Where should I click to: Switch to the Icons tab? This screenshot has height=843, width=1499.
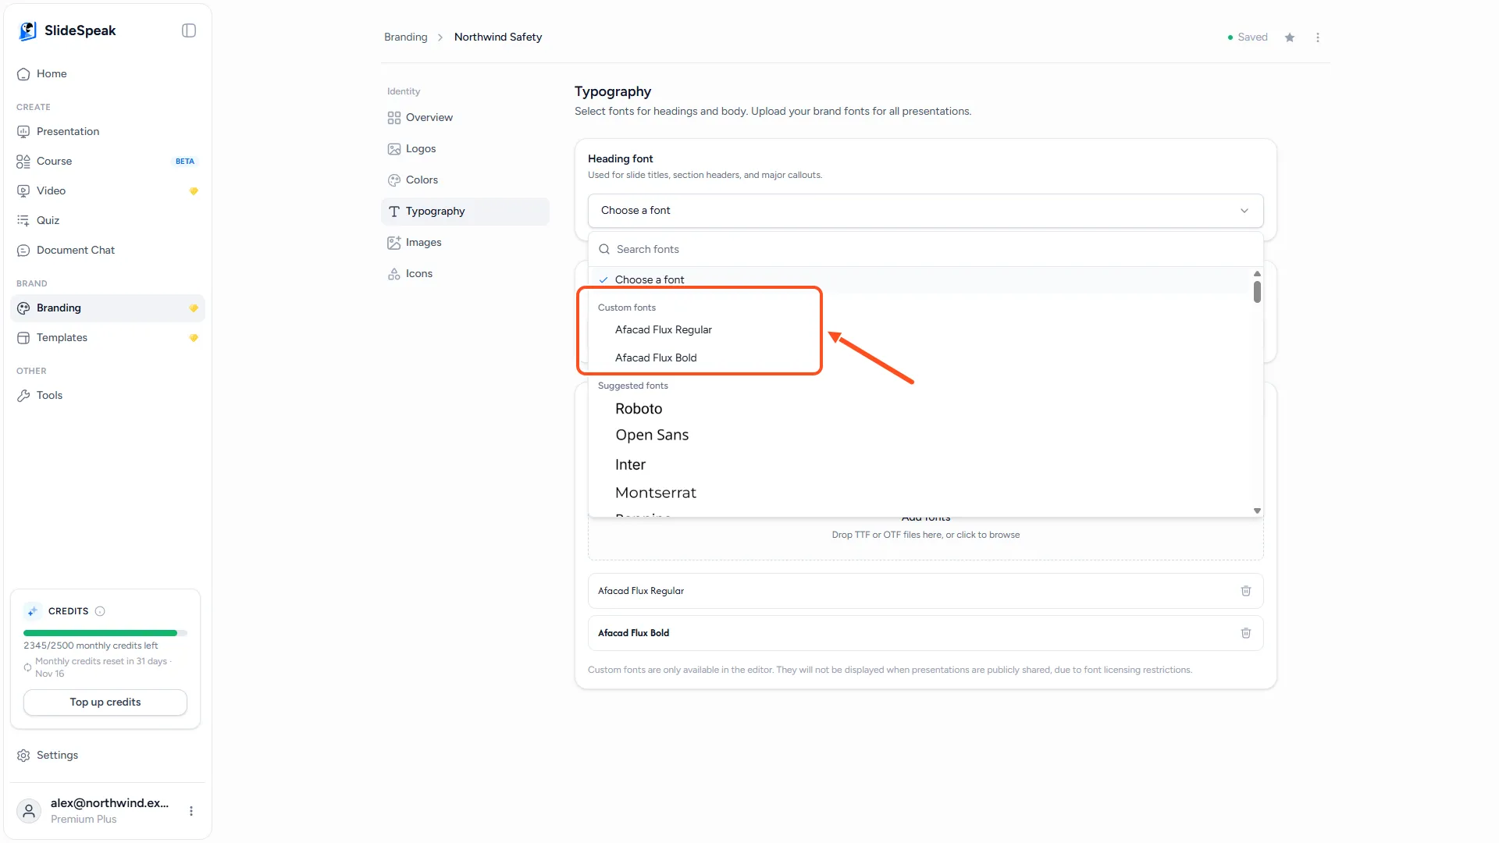click(465, 274)
